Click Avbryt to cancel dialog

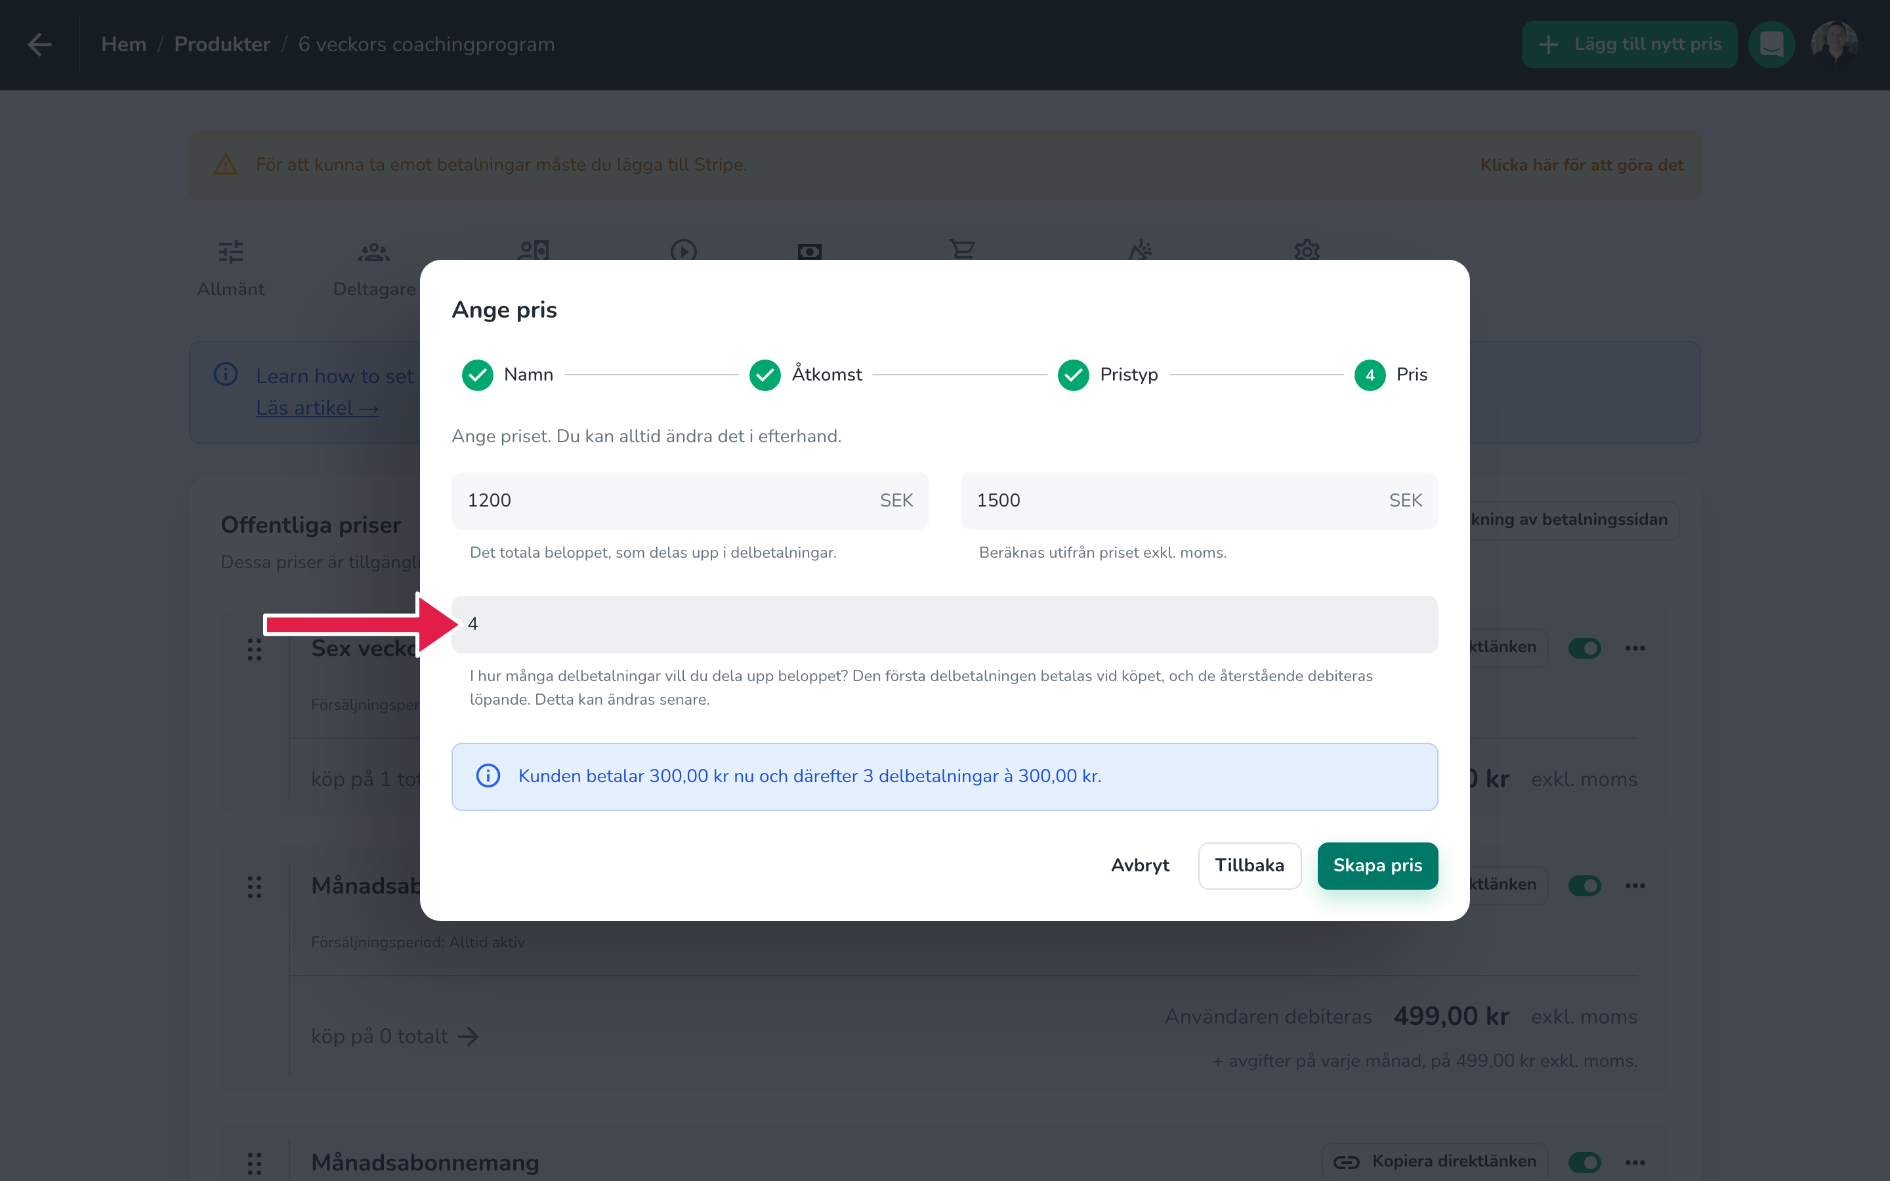(1139, 865)
